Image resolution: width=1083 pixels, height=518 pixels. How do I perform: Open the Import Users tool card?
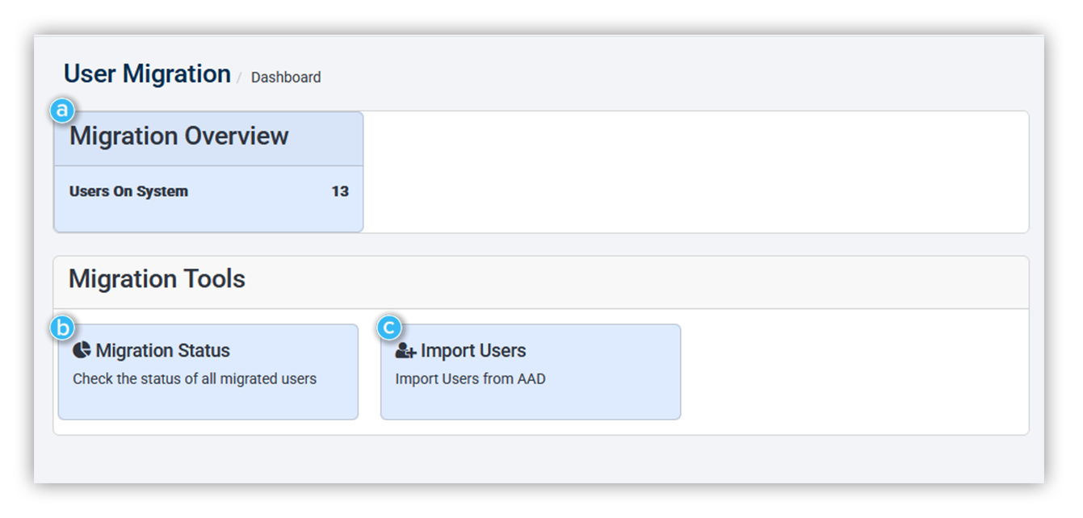point(531,372)
